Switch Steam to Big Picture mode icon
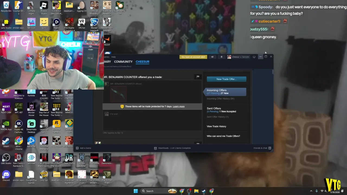347x195 pixels. point(254,57)
